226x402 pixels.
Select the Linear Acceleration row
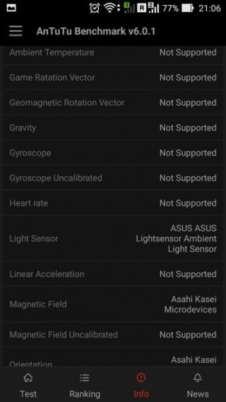(x=113, y=274)
